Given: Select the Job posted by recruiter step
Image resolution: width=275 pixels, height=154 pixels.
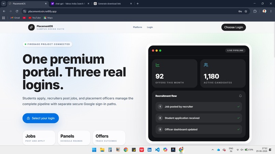Looking at the screenshot, I should 199,107.
